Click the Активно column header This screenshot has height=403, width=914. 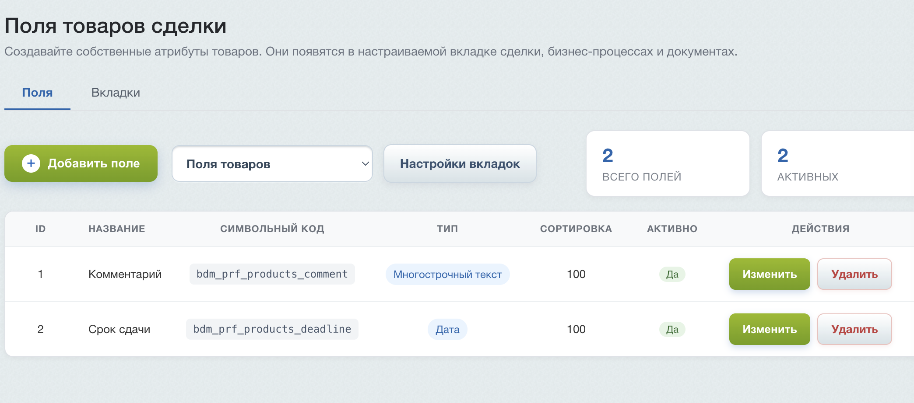click(672, 229)
